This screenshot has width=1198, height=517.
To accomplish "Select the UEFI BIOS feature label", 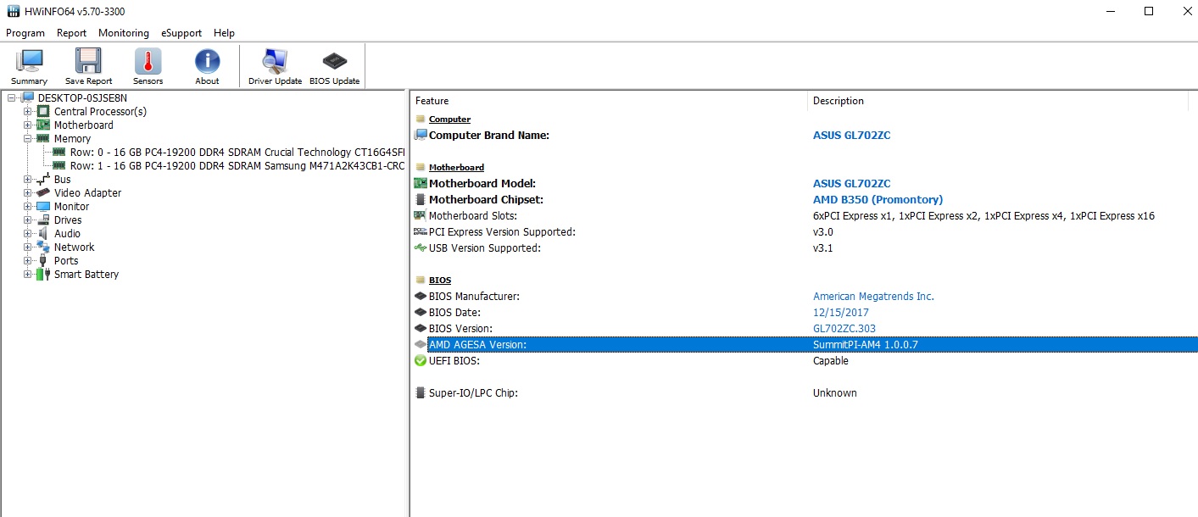I will [454, 361].
